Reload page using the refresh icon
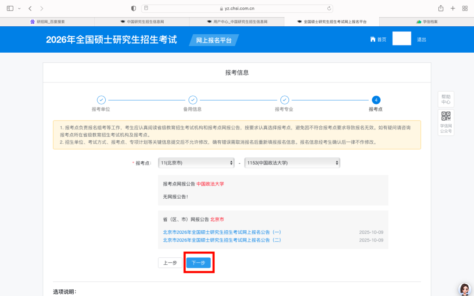Viewport: 474px width, 296px height. (329, 8)
